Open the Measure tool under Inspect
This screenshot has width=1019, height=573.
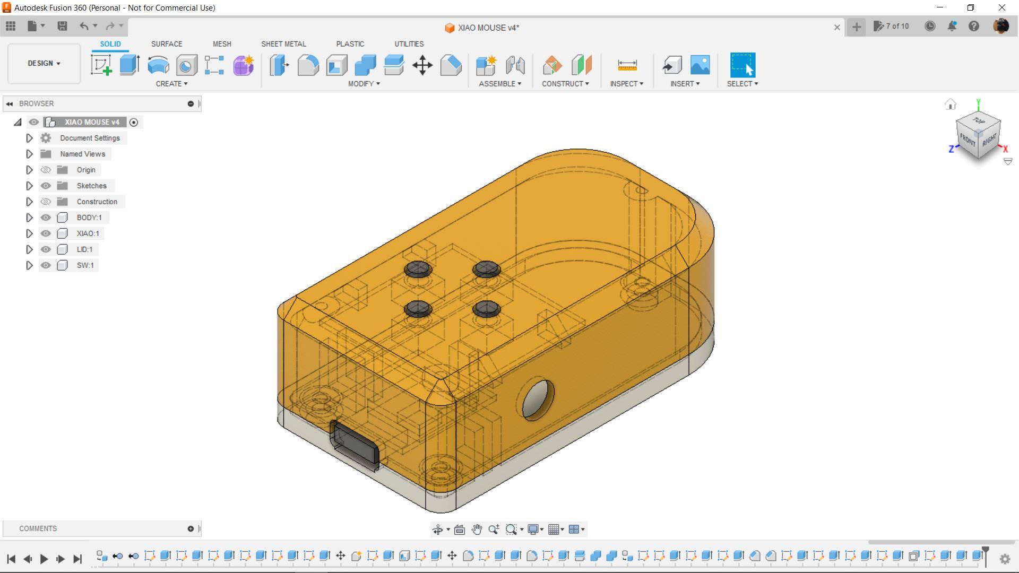[627, 65]
